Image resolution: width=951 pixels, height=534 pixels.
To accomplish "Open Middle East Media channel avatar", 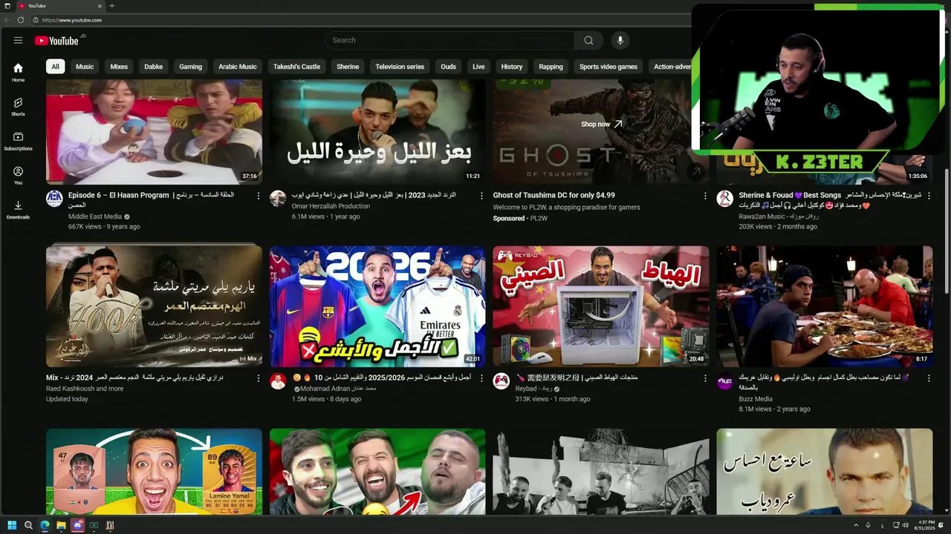I will point(54,198).
